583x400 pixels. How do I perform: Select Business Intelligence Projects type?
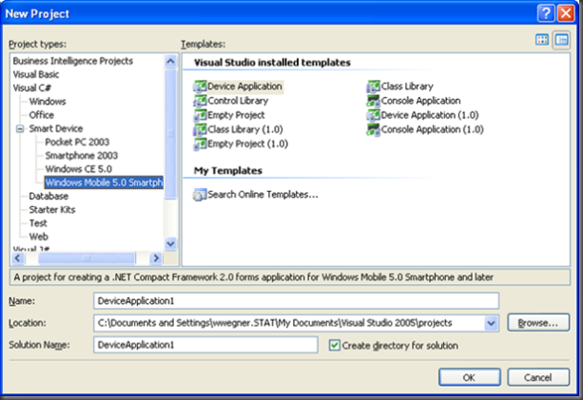tap(73, 61)
